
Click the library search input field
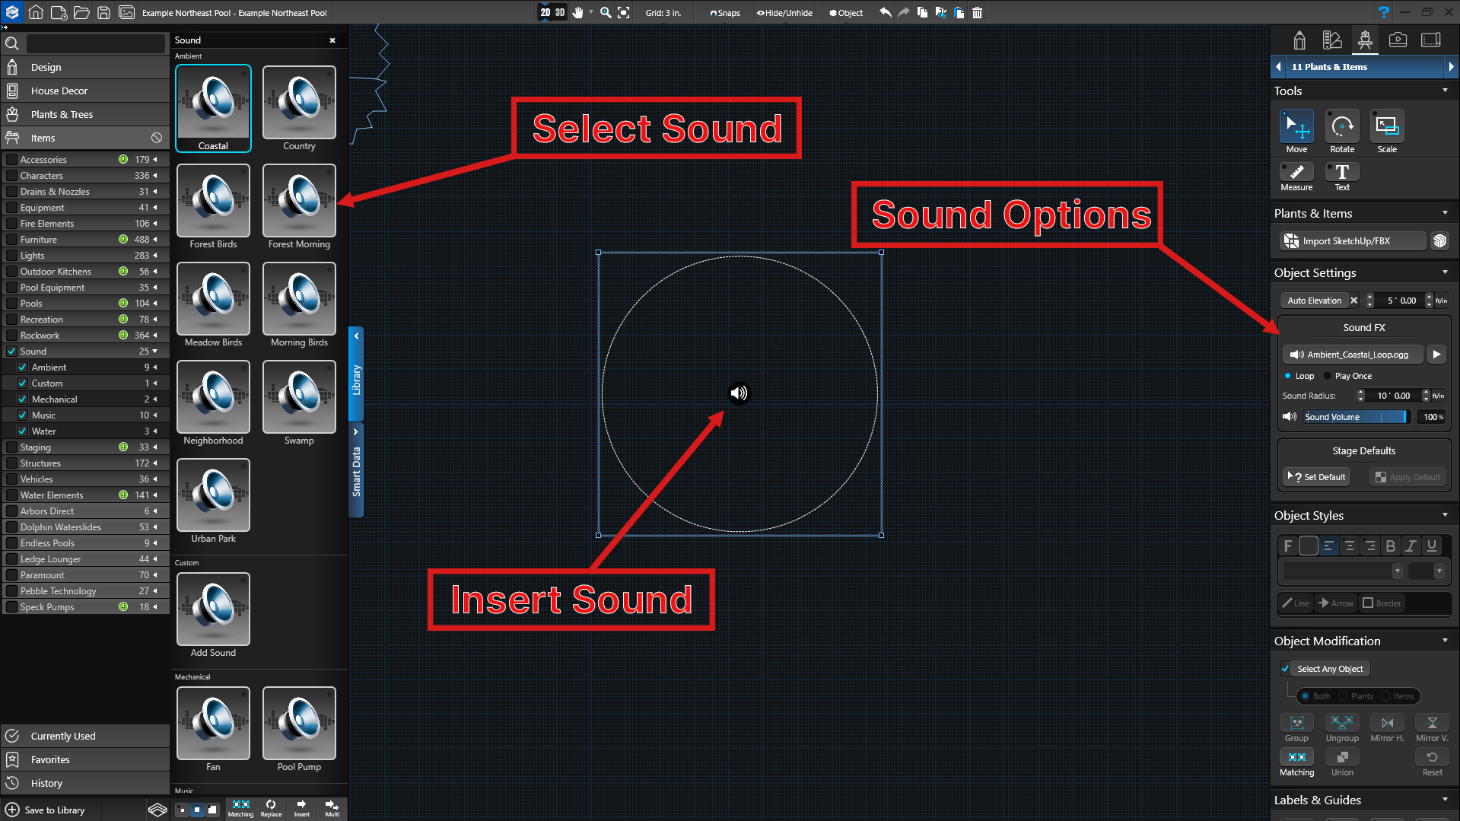point(95,44)
